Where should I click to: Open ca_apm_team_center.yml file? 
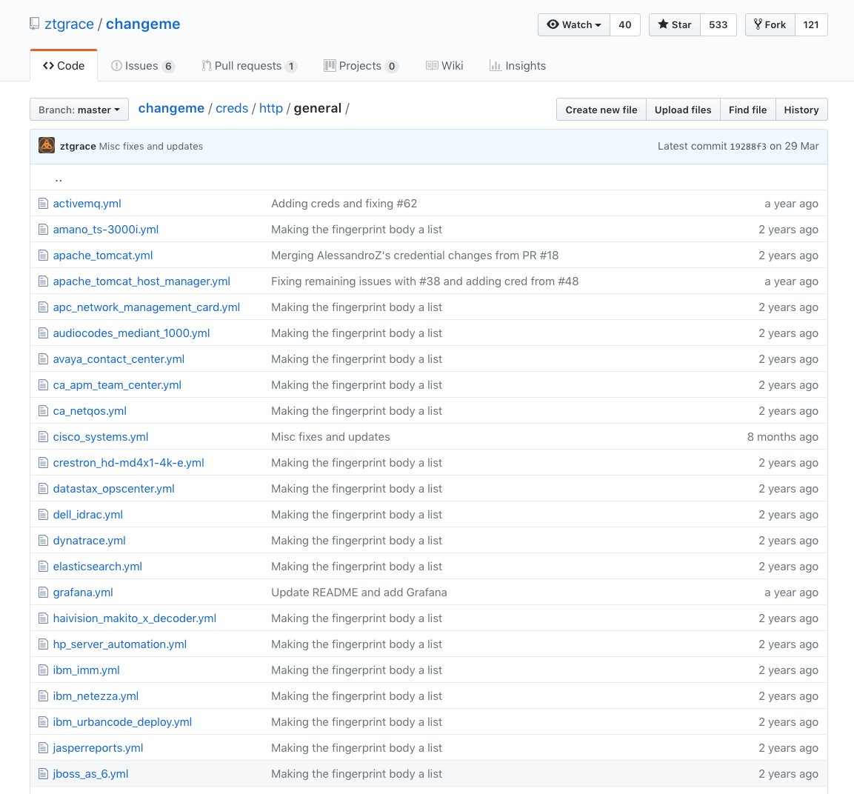point(117,385)
